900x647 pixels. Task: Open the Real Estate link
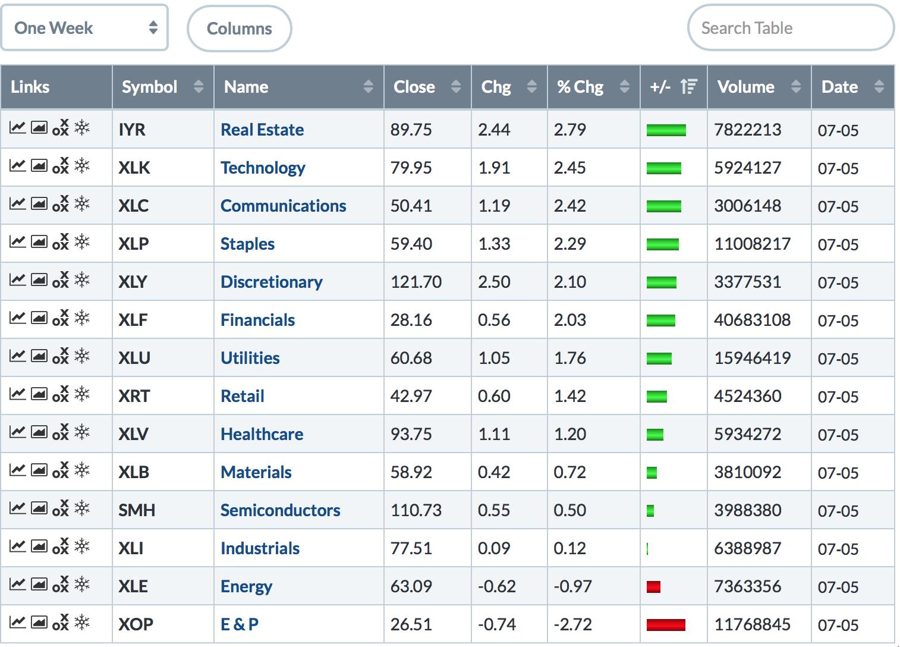tap(262, 130)
